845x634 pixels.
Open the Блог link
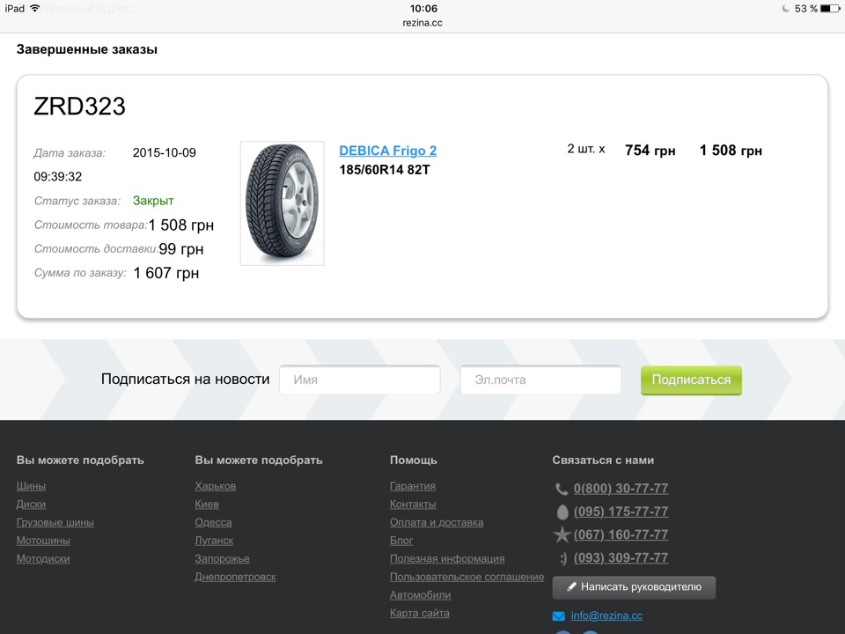pyautogui.click(x=401, y=540)
